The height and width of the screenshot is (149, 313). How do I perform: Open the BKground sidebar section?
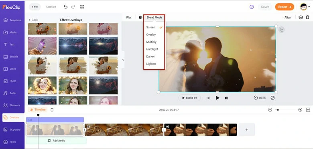click(x=12, y=129)
